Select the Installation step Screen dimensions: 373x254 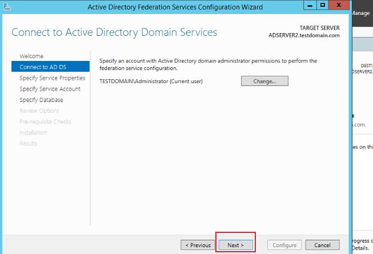tap(33, 133)
